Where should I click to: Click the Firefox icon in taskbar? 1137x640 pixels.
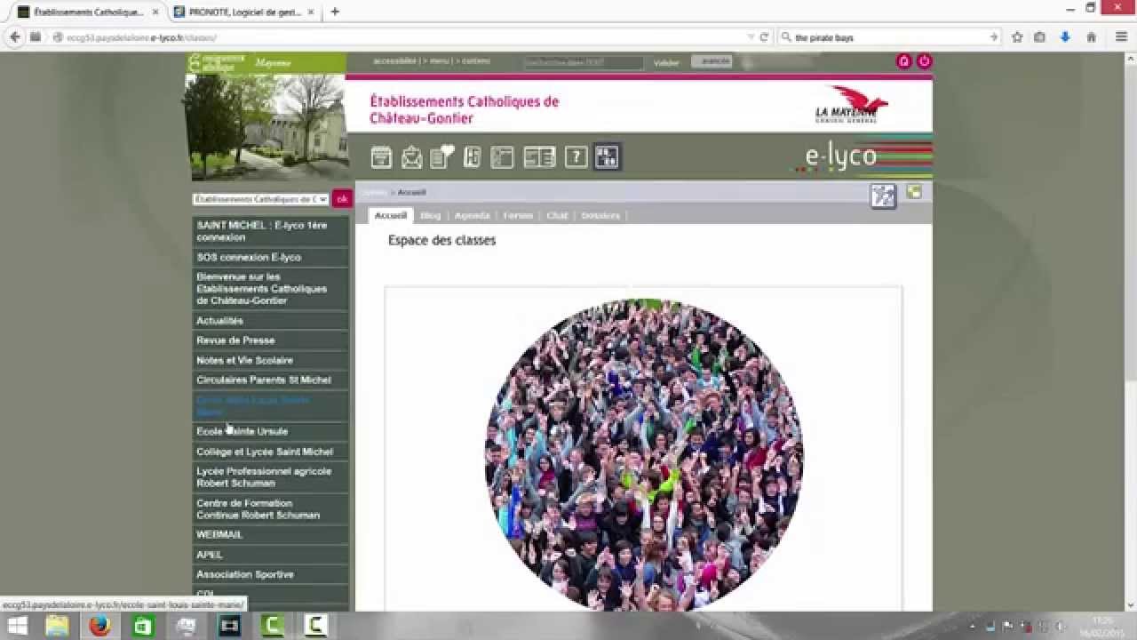tap(99, 626)
